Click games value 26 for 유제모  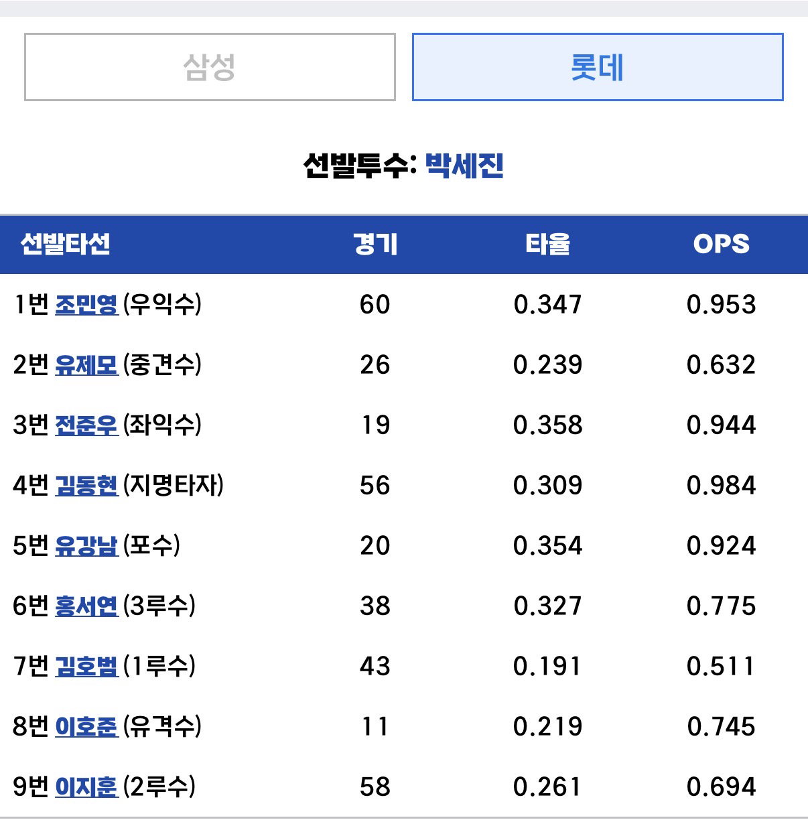(375, 365)
